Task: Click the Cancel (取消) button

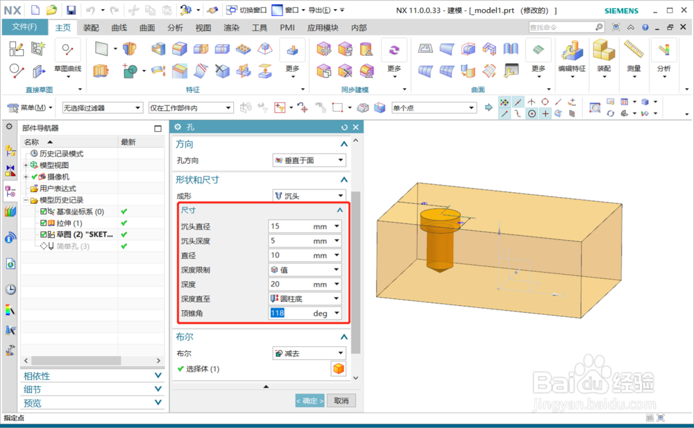Action: 341,400
